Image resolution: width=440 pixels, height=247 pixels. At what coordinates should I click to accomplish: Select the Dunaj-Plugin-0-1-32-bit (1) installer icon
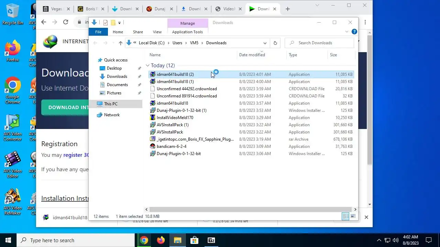(x=153, y=110)
